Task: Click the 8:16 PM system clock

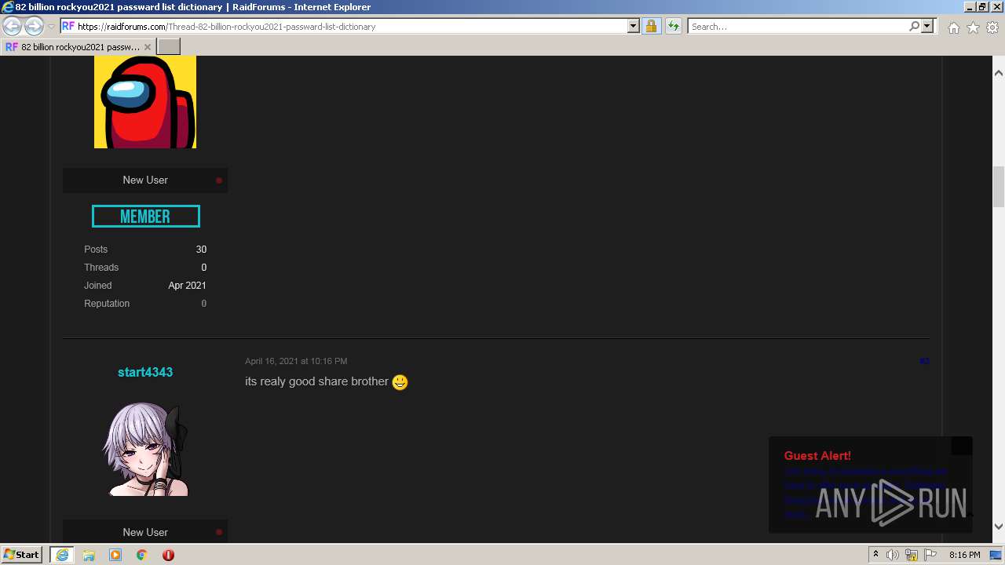Action: point(964,555)
